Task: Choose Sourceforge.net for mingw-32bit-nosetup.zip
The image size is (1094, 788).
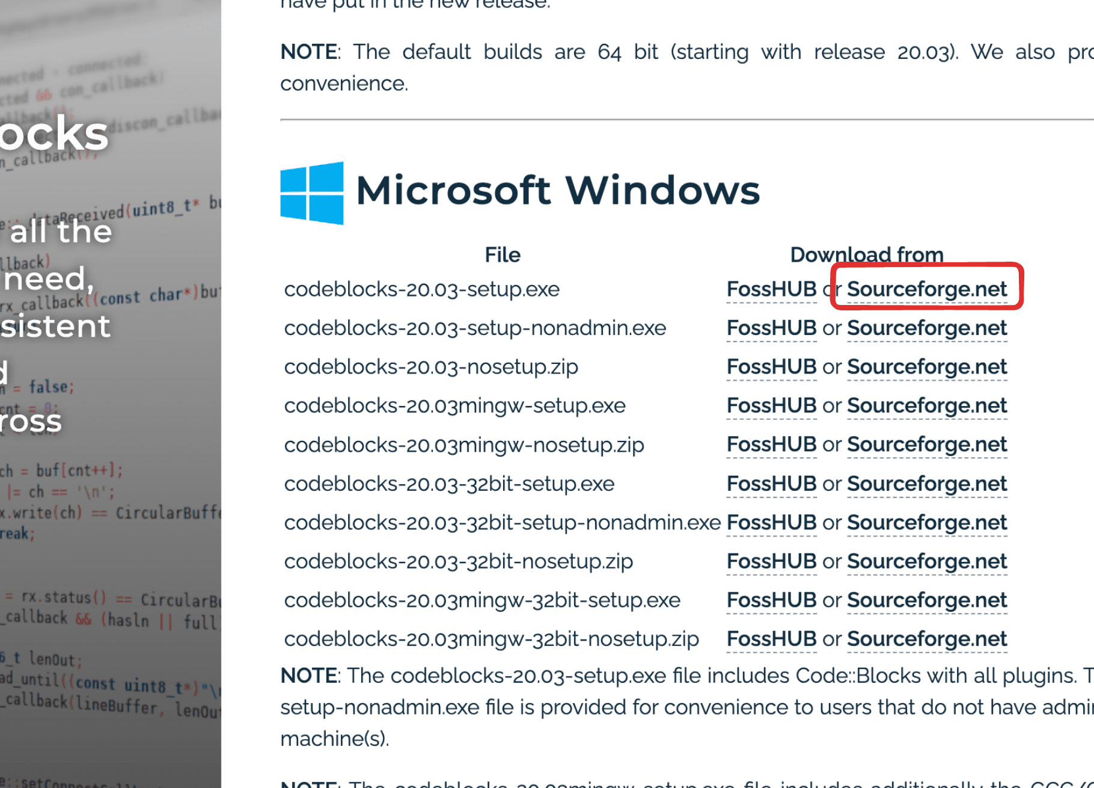Action: (927, 639)
